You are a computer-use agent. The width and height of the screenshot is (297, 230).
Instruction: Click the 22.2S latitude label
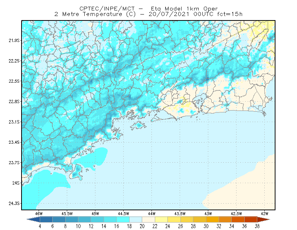point(14,61)
